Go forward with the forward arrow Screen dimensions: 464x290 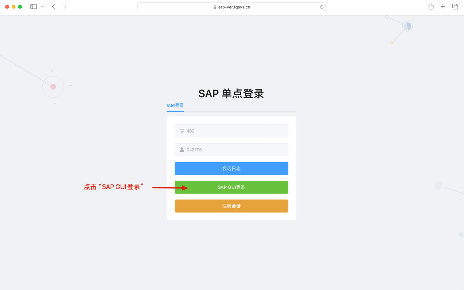click(65, 7)
